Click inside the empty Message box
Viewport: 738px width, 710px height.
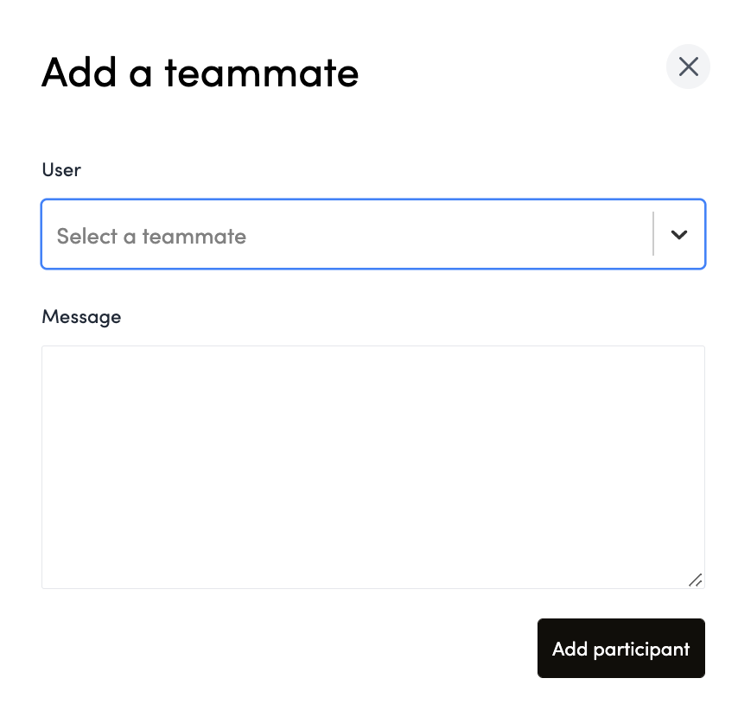tap(372, 466)
